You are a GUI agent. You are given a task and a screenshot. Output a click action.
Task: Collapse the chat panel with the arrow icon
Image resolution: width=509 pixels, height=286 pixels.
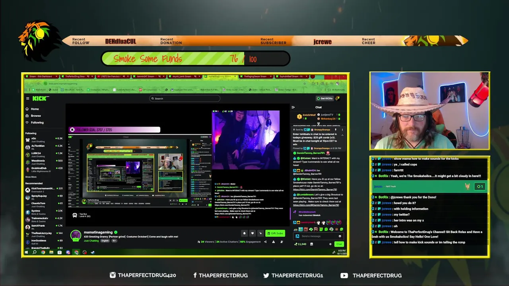pyautogui.click(x=293, y=107)
